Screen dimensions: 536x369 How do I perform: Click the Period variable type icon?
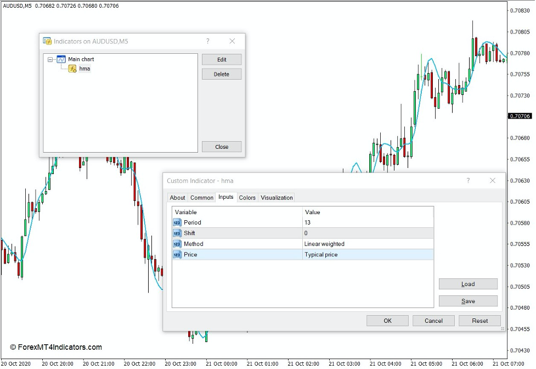pyautogui.click(x=177, y=222)
